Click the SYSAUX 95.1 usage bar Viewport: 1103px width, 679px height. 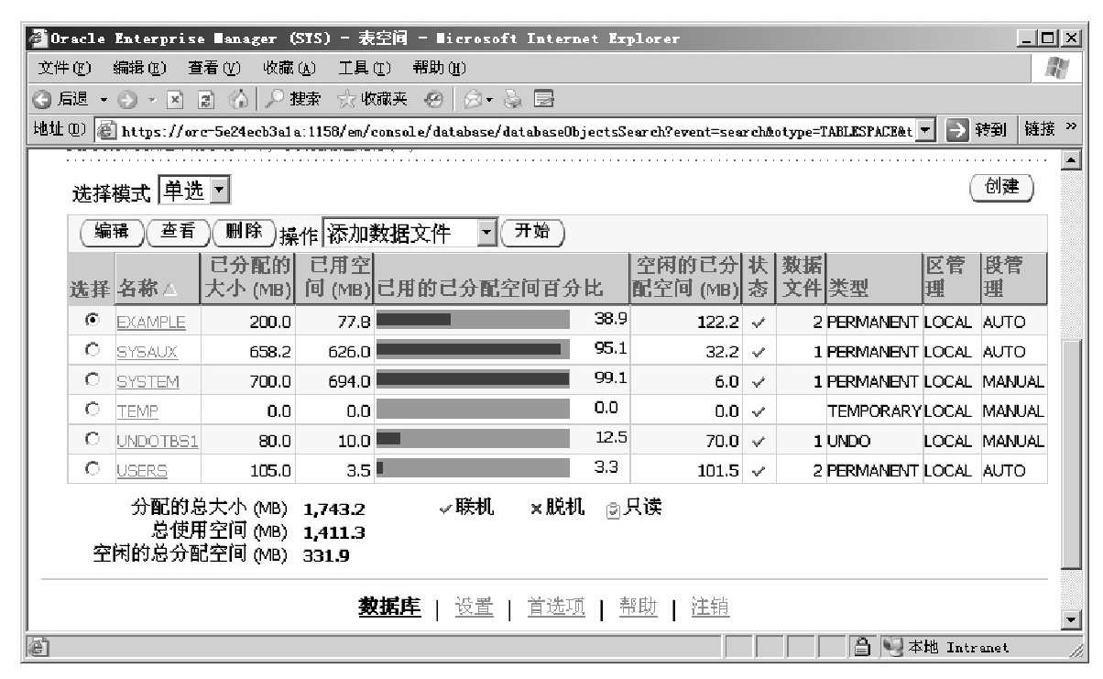pyautogui.click(x=473, y=349)
